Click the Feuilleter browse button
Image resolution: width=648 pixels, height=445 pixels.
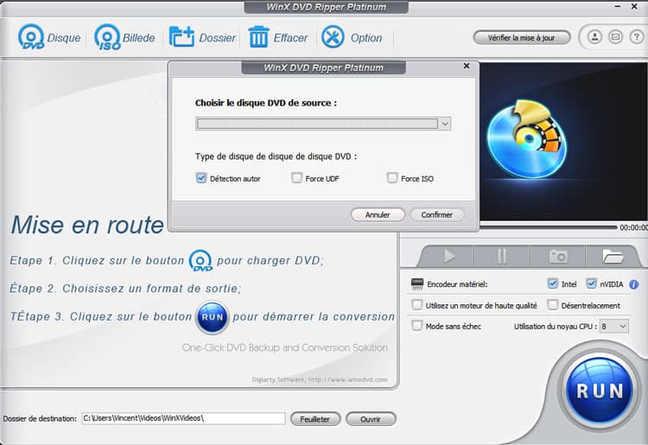click(315, 419)
